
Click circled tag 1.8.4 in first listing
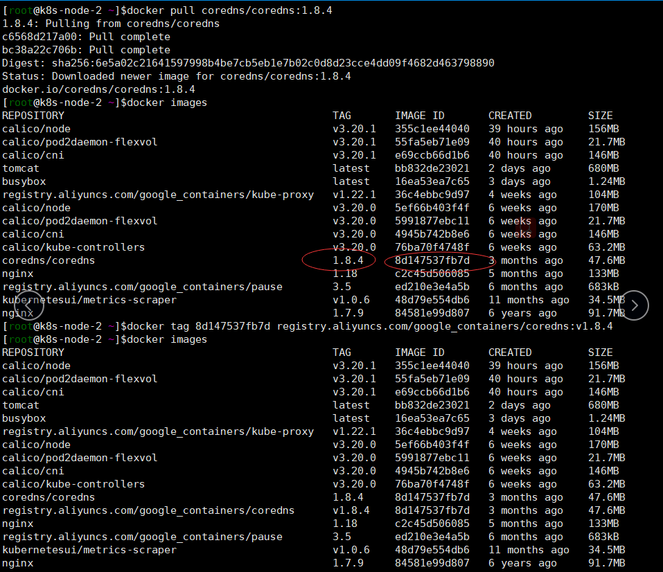coord(348,260)
